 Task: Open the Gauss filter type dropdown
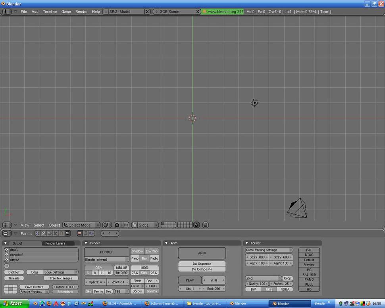pos(137,286)
